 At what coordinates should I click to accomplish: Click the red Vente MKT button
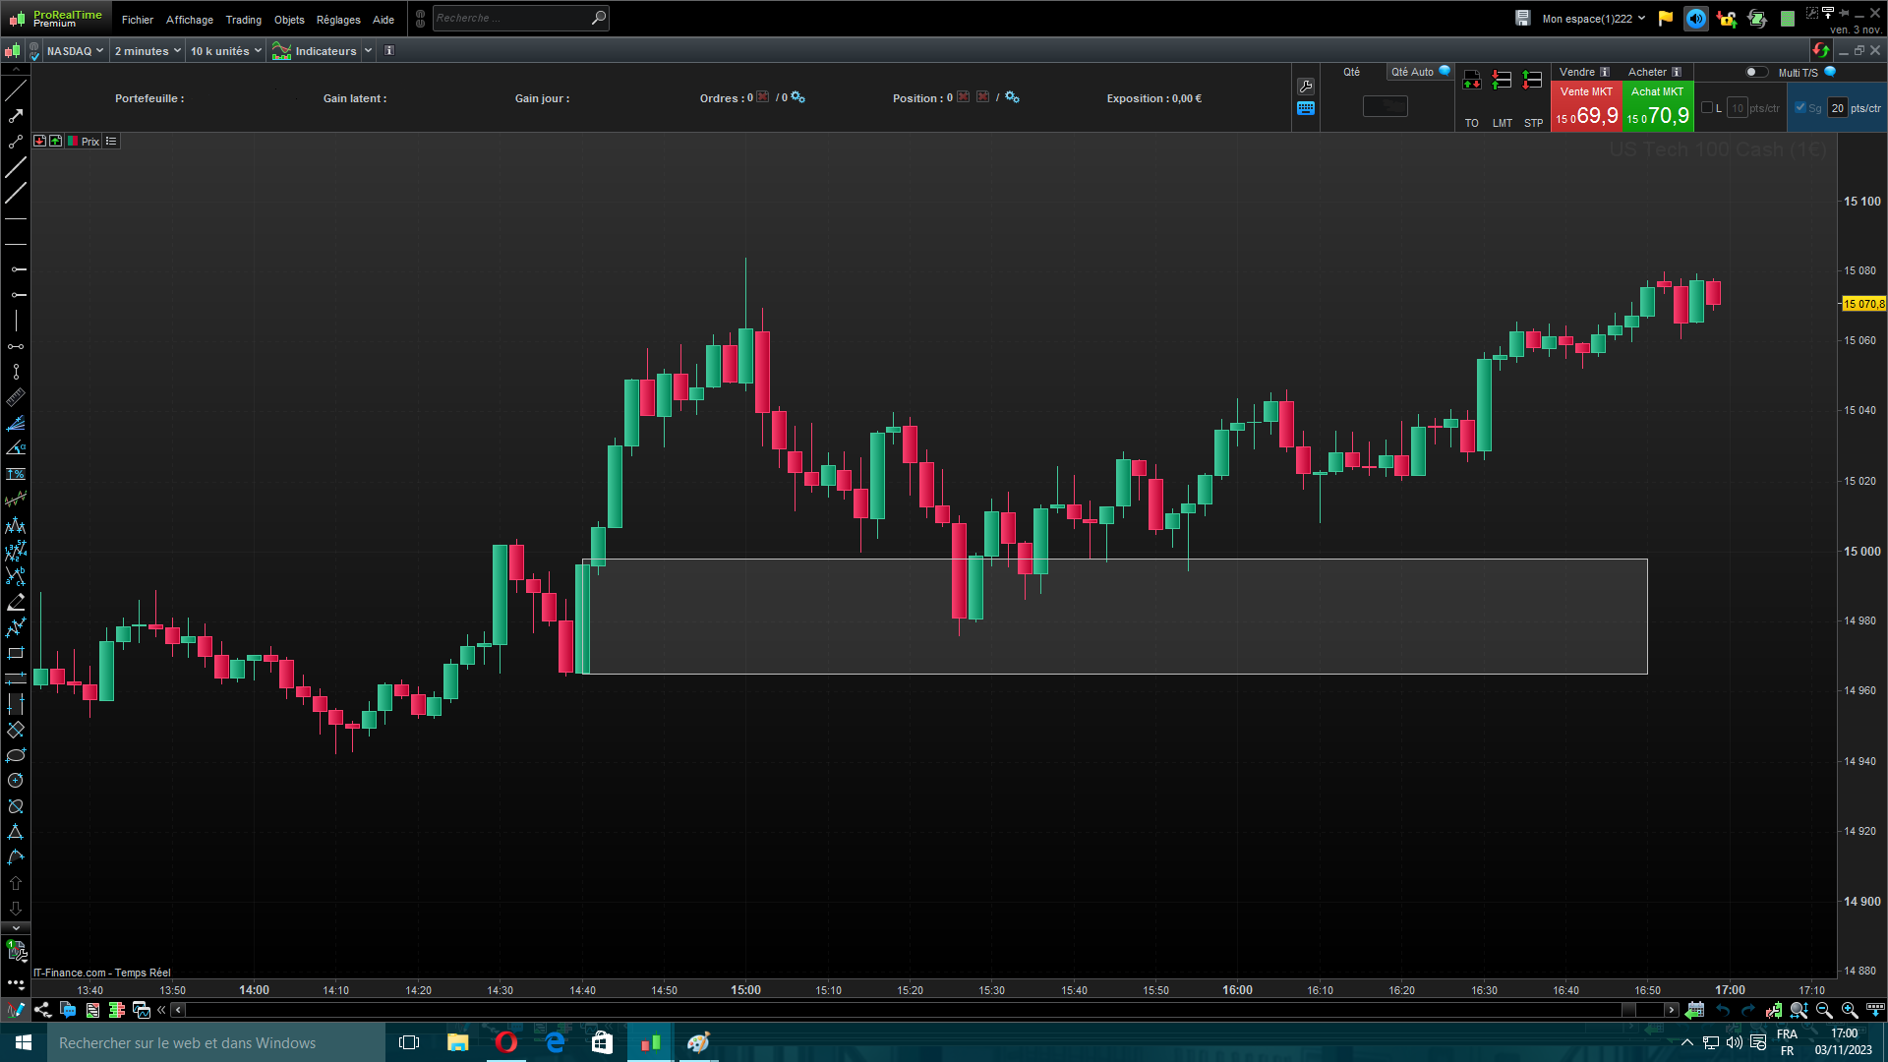click(1586, 106)
